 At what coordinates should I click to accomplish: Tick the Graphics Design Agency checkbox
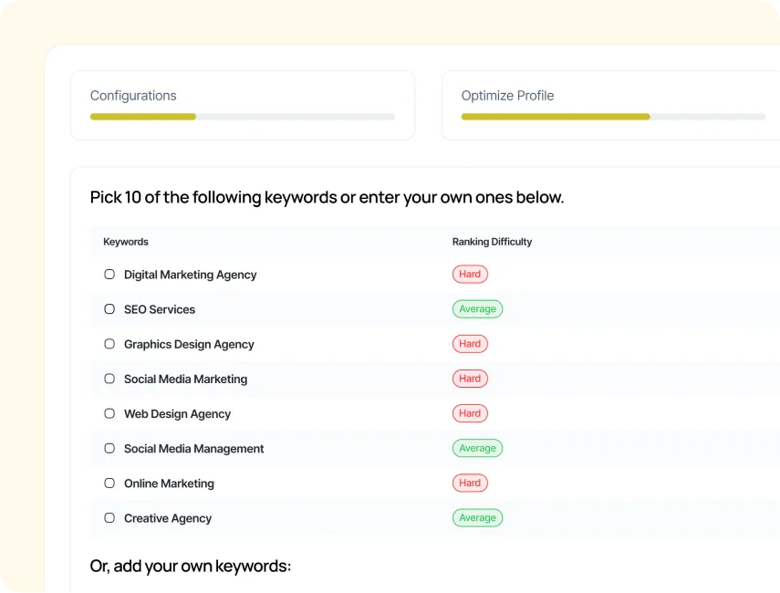109,344
